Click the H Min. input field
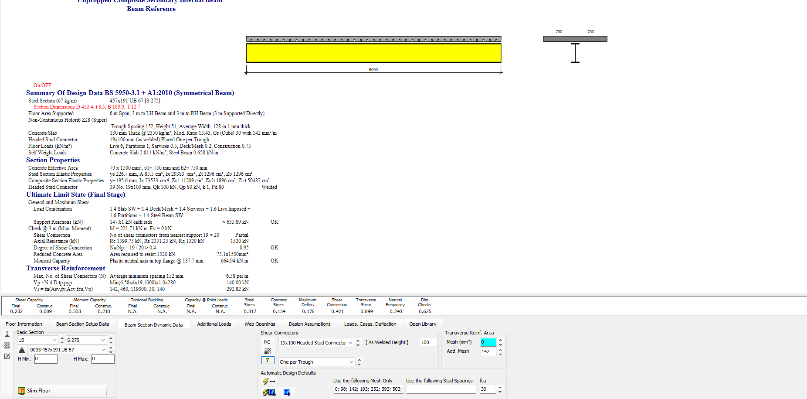Image resolution: width=807 pixels, height=399 pixels. [x=46, y=359]
